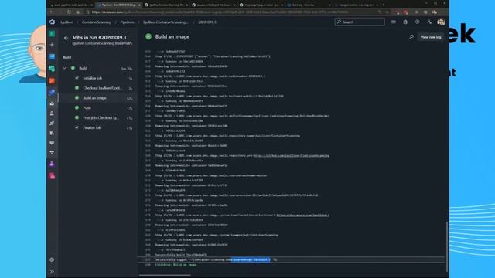Screen dimensions: 495x278
Task: Open the organization breadcrumb after the logo
Action: point(67,22)
